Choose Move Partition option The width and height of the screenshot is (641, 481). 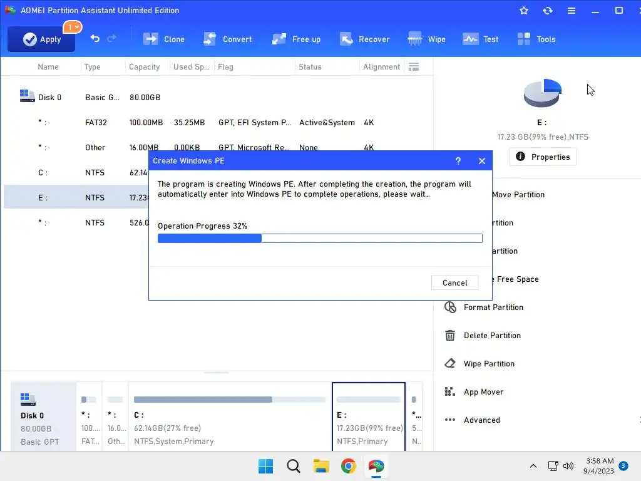(x=518, y=195)
